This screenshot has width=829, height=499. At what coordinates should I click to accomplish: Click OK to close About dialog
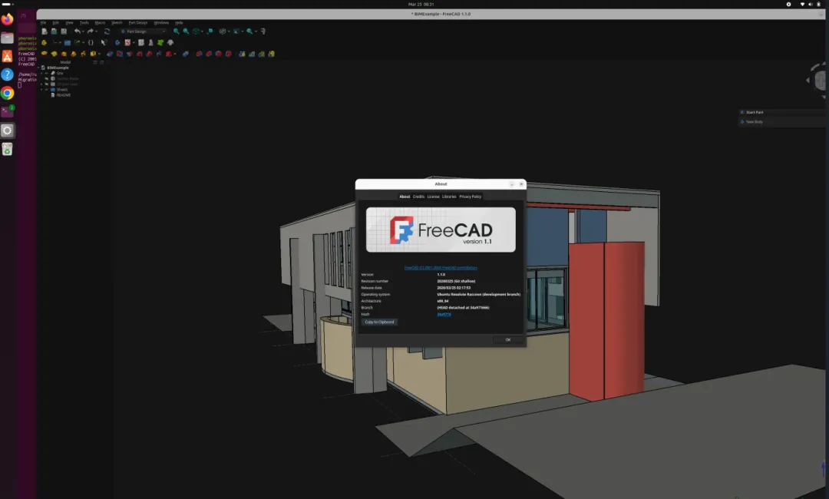[508, 340]
